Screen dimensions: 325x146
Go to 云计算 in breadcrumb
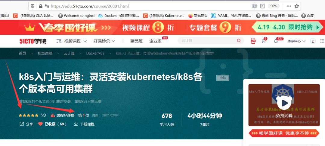[69, 53]
